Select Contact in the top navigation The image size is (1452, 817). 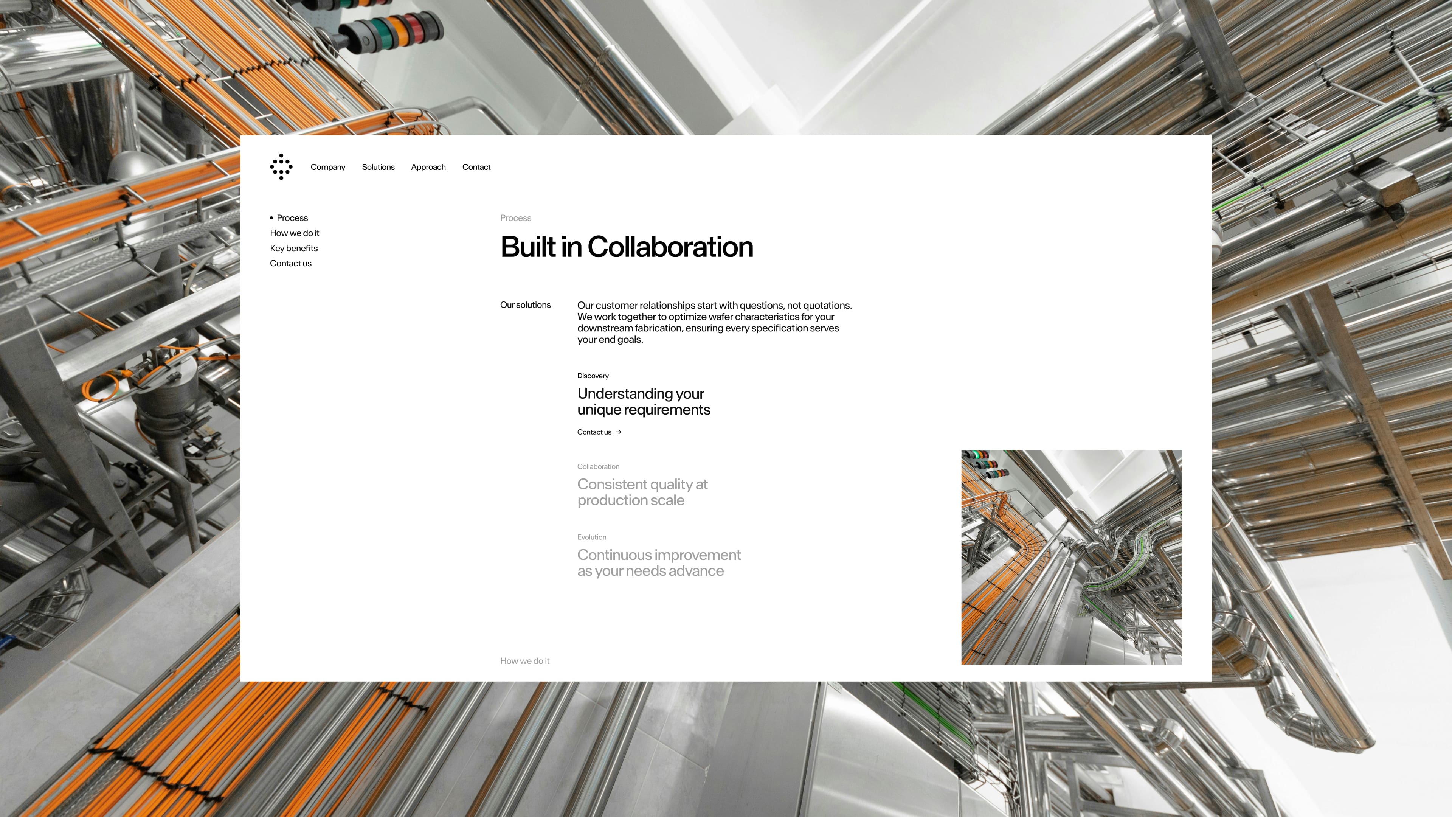[476, 167]
